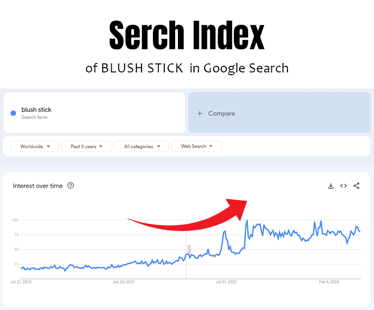Screen dimensions: 374x310
Task: Click the download chart icon
Action: 331,186
